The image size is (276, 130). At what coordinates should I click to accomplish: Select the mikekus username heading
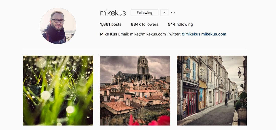point(113,13)
